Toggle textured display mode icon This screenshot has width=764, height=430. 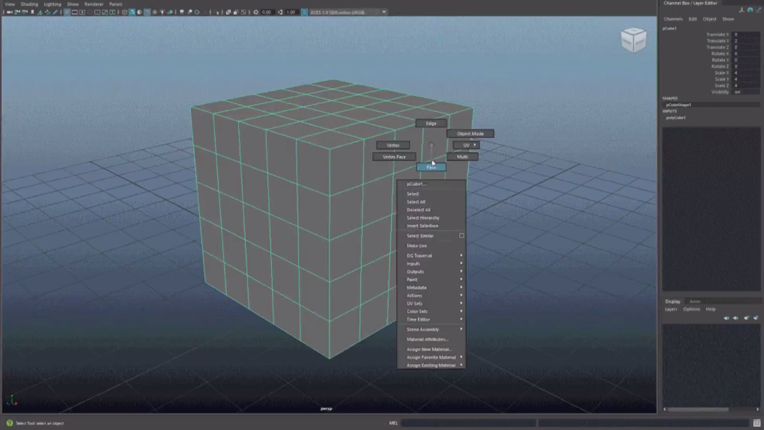pos(155,12)
